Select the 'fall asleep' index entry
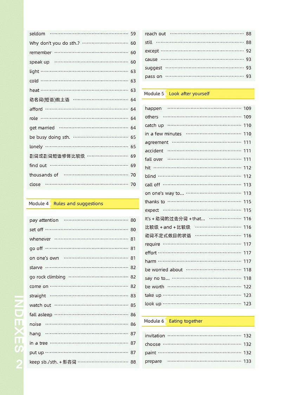Viewport: 281px width, 395px height. coord(41,315)
